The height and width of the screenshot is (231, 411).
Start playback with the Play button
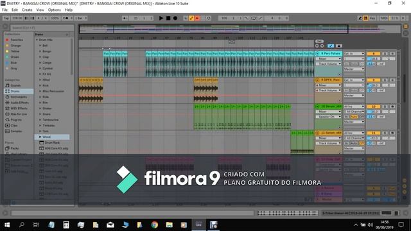click(x=161, y=18)
